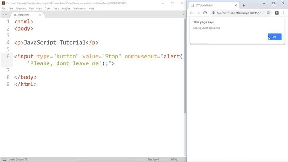
Task: Open the Help menu
Action: click(x=91, y=9)
